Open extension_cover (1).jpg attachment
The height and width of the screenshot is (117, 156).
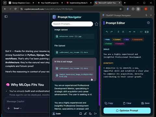[x=74, y=36]
